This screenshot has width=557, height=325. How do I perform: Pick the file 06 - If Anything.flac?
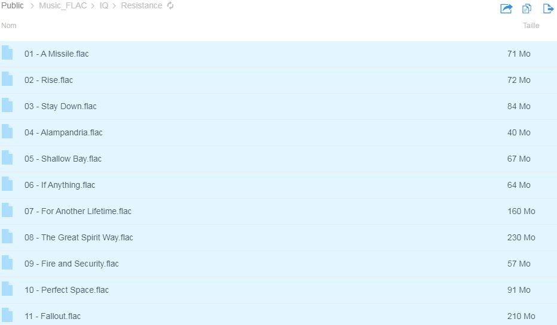[x=60, y=185]
